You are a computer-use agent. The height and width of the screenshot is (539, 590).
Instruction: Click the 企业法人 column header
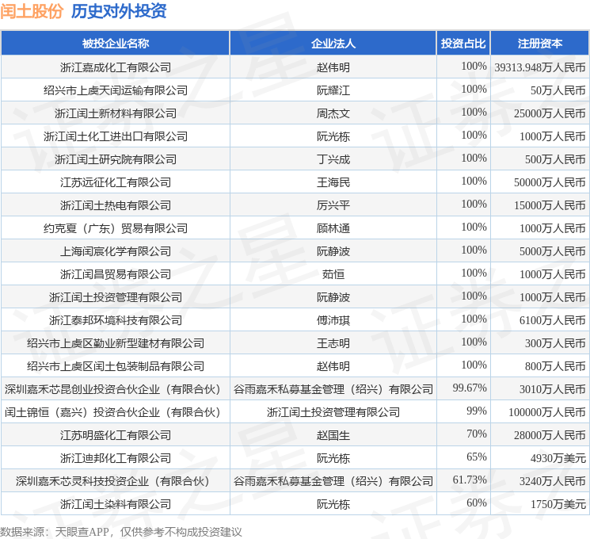click(x=333, y=44)
